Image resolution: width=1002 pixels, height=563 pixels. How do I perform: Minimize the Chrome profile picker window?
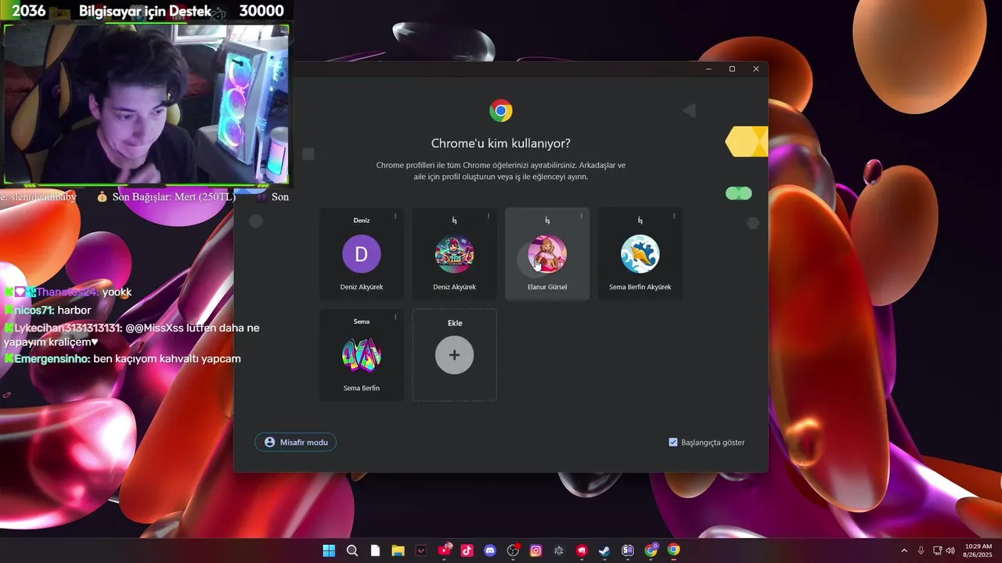click(x=708, y=69)
